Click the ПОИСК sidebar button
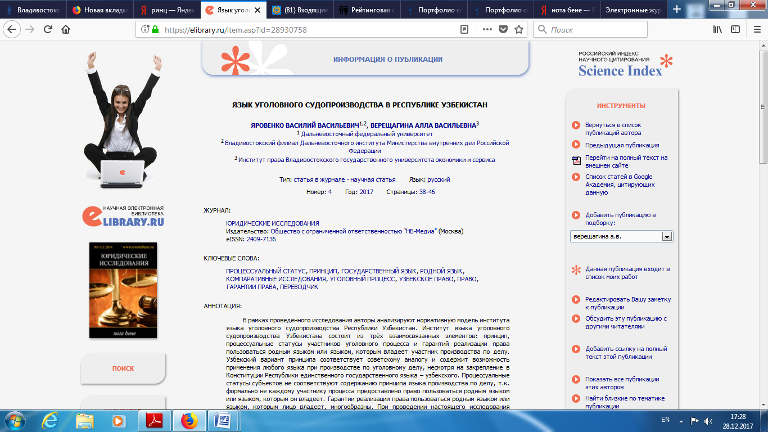 tap(123, 368)
